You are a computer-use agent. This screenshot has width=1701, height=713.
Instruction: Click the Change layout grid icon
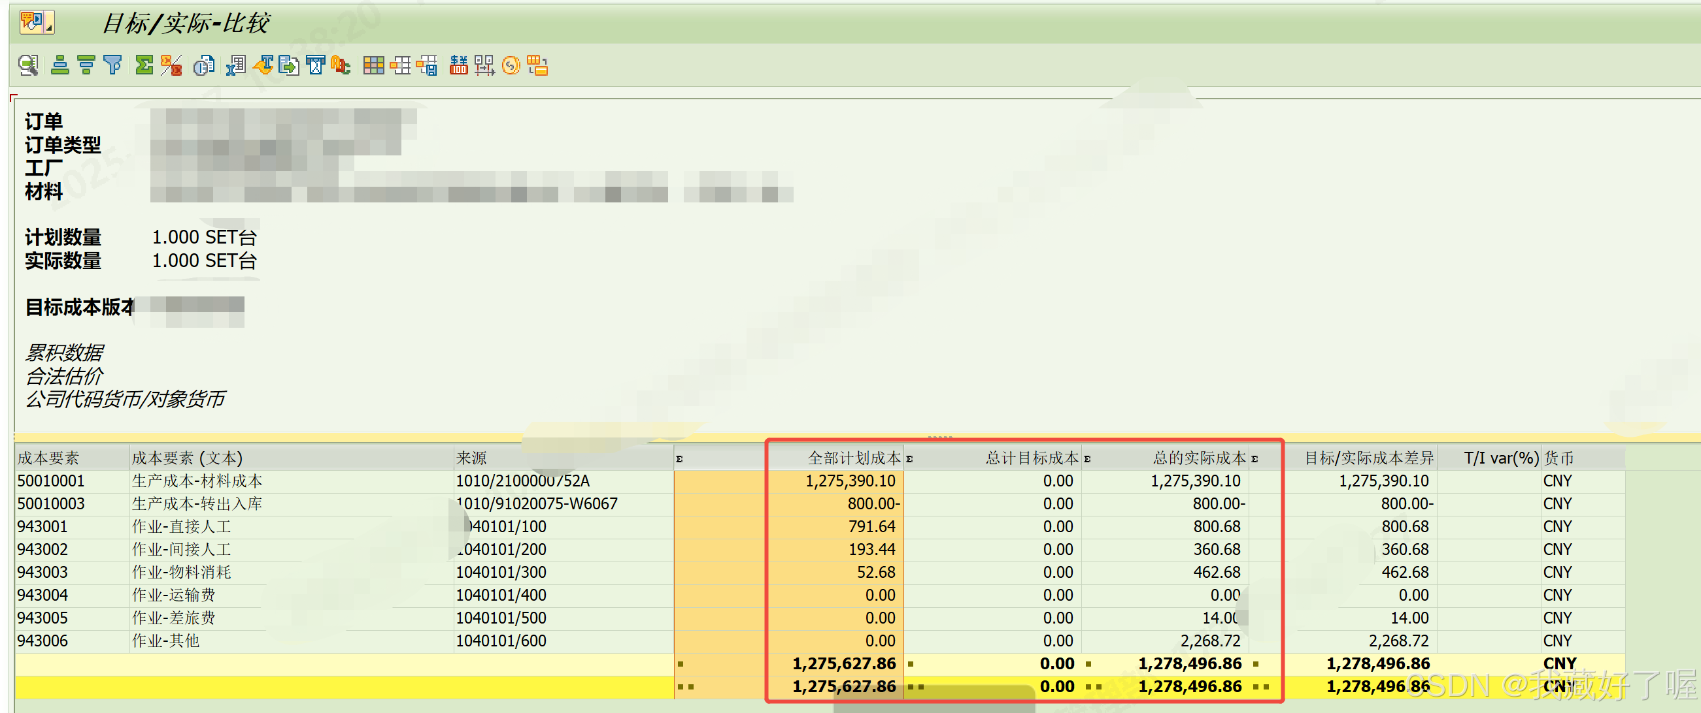tap(374, 65)
